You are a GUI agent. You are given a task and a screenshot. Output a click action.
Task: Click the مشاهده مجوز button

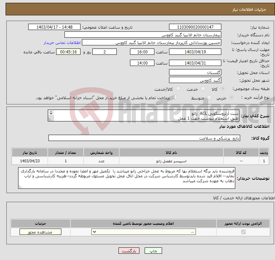(x=40, y=232)
